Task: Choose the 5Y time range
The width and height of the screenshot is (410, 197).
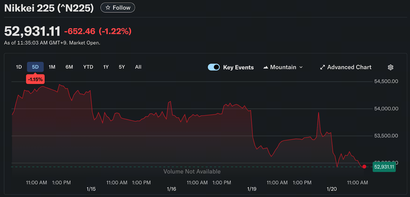Action: 122,67
